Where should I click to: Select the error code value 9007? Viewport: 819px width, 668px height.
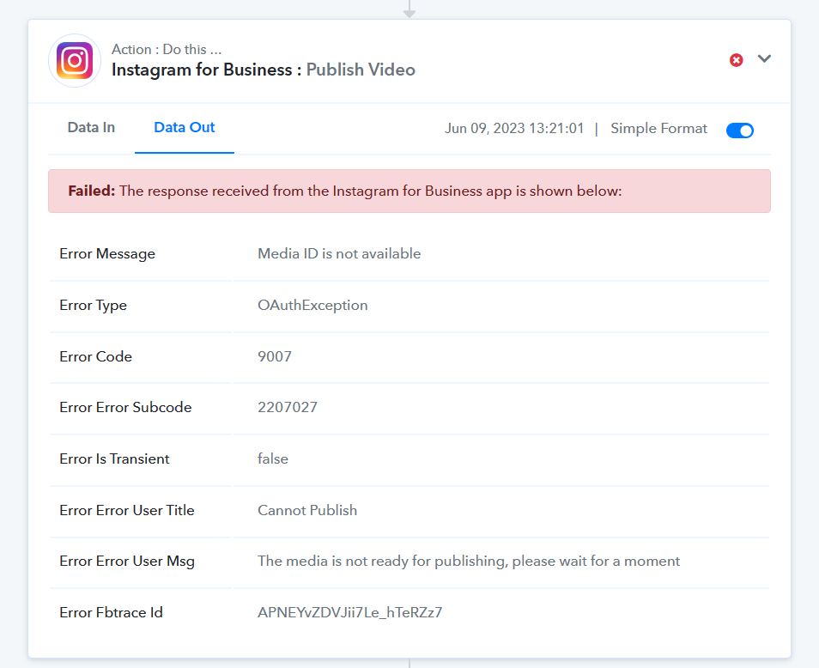pyautogui.click(x=275, y=356)
